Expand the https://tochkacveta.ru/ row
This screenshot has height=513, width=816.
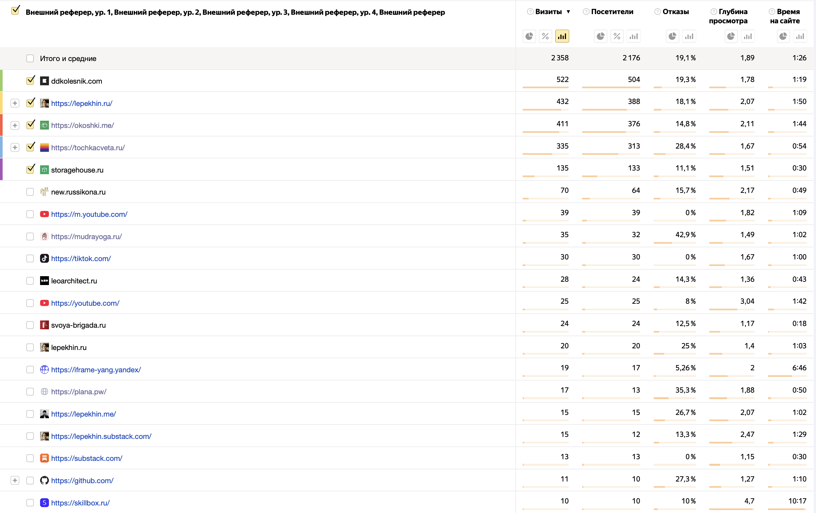click(x=14, y=147)
